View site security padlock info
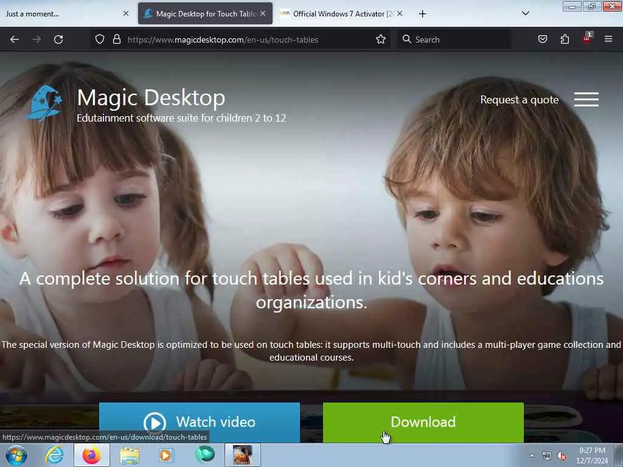Image resolution: width=623 pixels, height=467 pixels. click(116, 40)
